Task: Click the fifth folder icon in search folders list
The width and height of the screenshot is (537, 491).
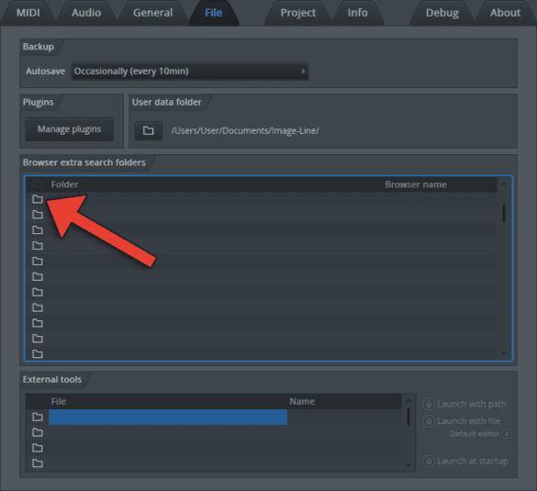Action: (x=38, y=261)
